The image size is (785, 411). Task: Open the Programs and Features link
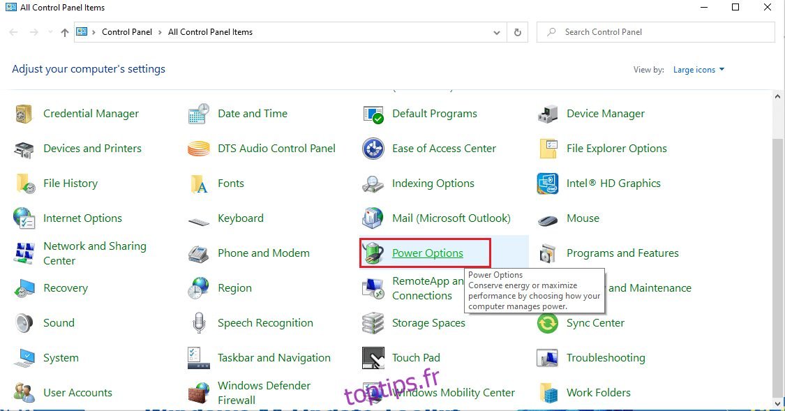click(622, 253)
